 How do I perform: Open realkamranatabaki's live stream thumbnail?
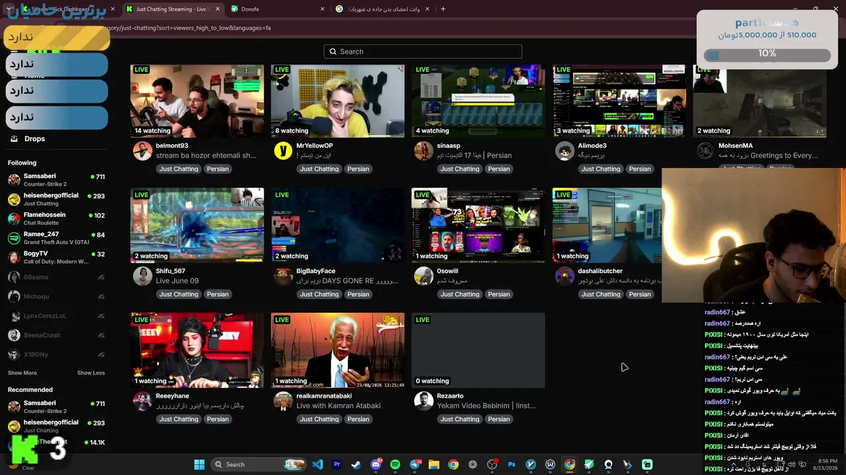pos(338,350)
